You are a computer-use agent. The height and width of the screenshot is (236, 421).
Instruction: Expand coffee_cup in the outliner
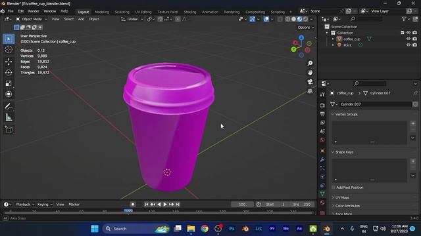pyautogui.click(x=333, y=39)
